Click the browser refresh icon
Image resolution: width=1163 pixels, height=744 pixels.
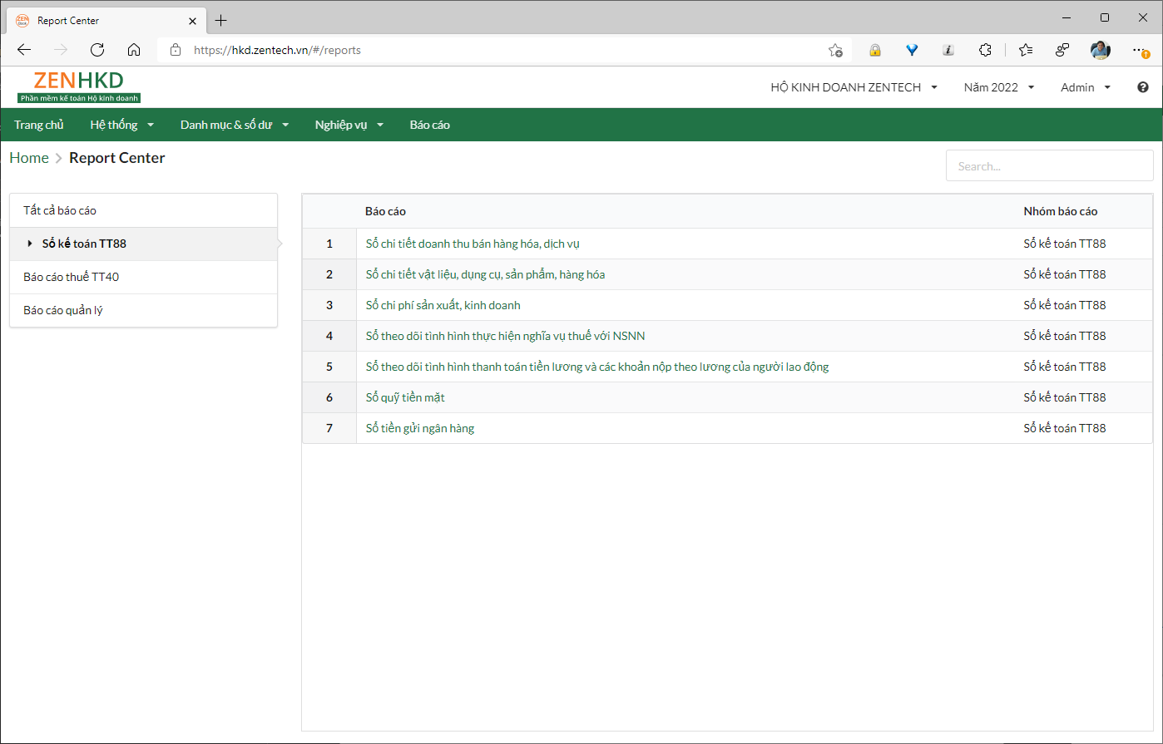pyautogui.click(x=97, y=50)
